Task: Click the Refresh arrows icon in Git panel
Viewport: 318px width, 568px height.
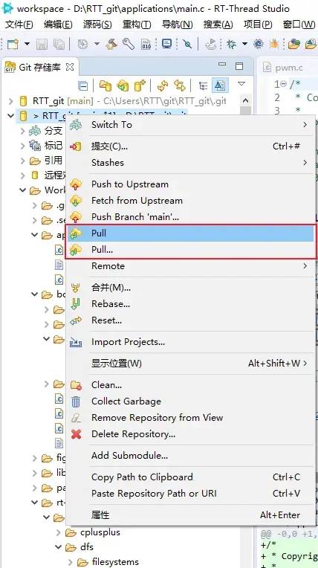Action: 163,85
